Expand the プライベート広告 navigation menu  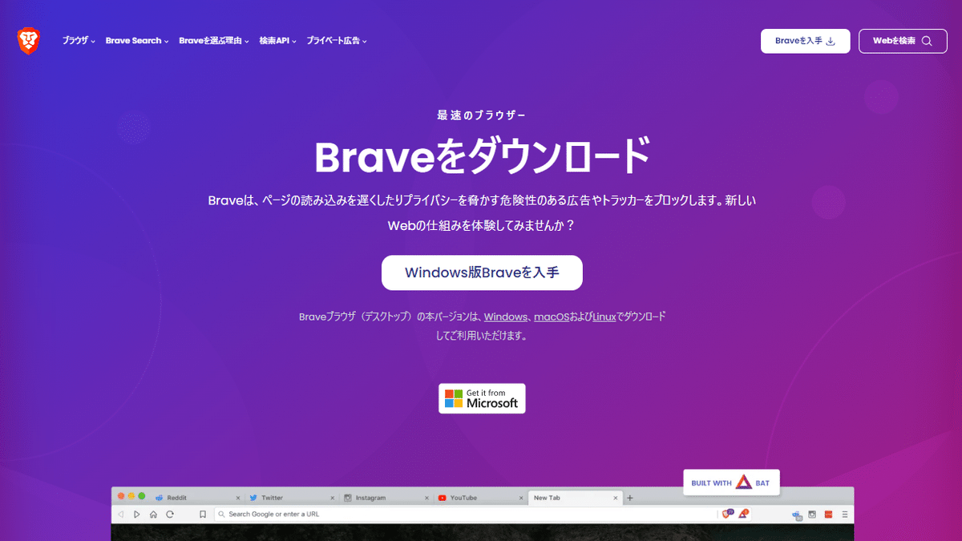tap(337, 41)
